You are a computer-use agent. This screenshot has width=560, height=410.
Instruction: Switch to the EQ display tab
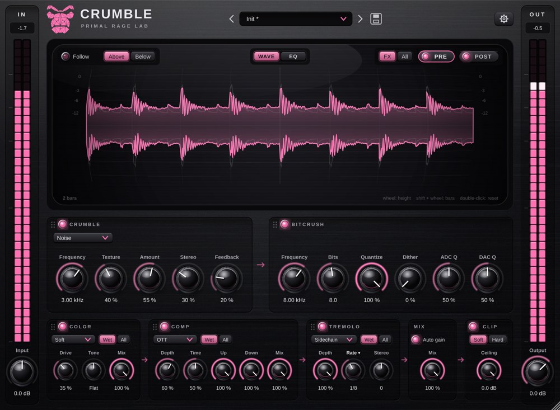coord(293,56)
